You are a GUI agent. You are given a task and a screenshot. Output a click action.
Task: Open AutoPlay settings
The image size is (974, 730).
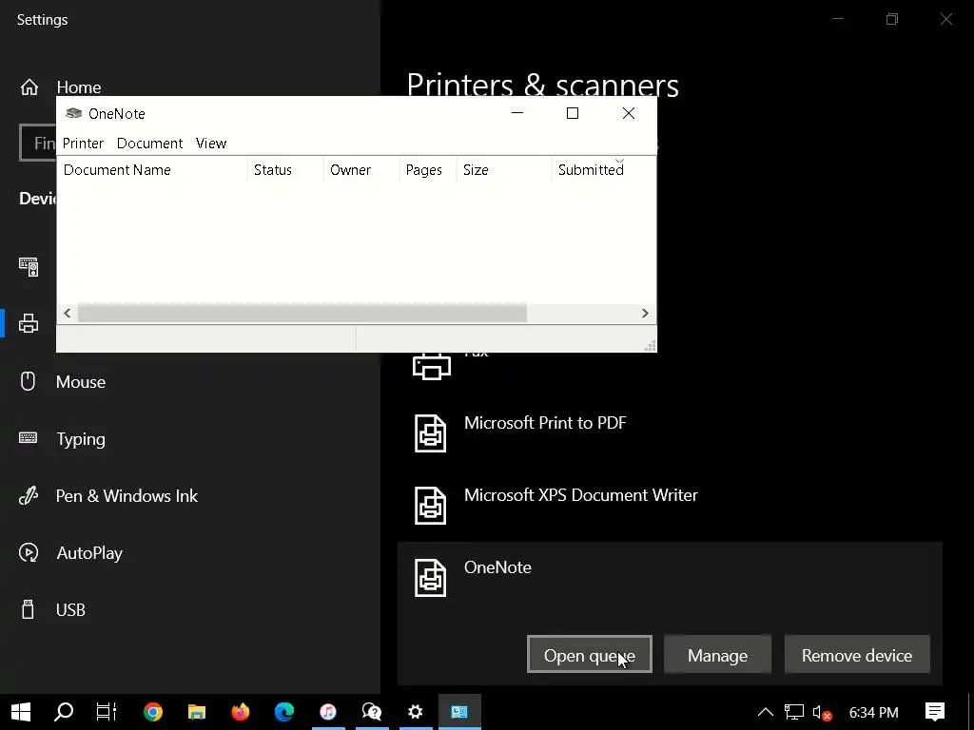click(x=89, y=553)
